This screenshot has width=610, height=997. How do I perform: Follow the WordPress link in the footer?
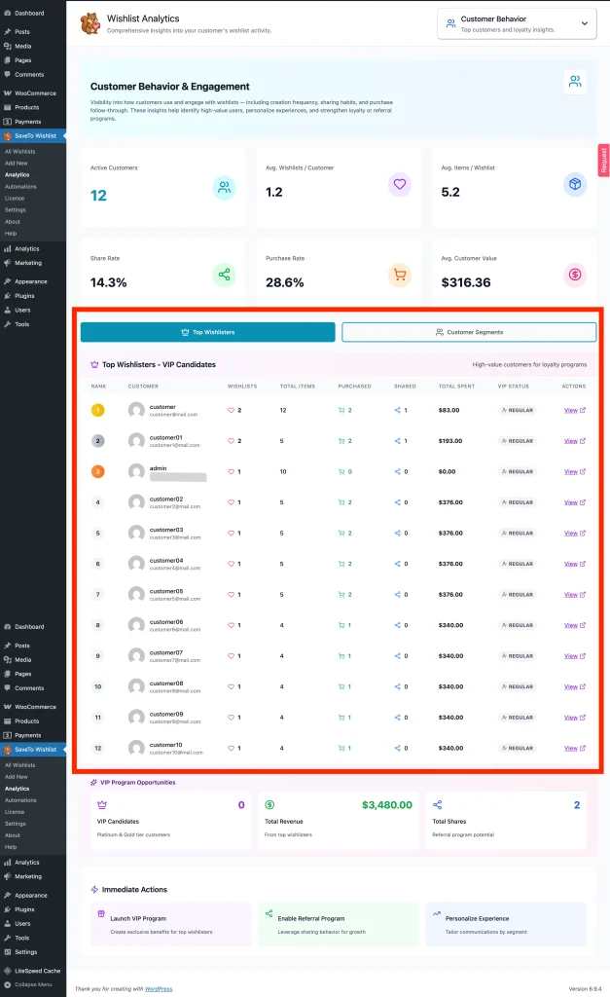[x=159, y=989]
